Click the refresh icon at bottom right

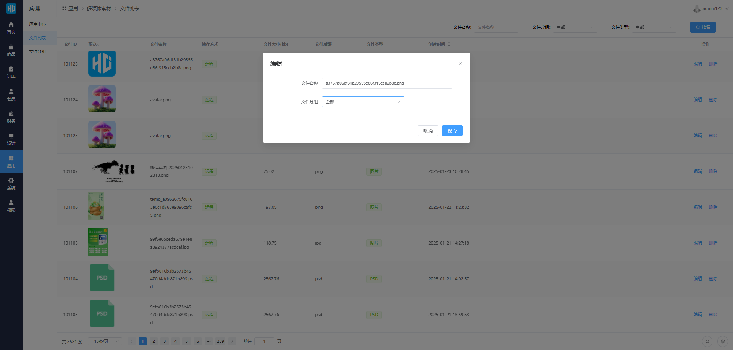[707, 341]
